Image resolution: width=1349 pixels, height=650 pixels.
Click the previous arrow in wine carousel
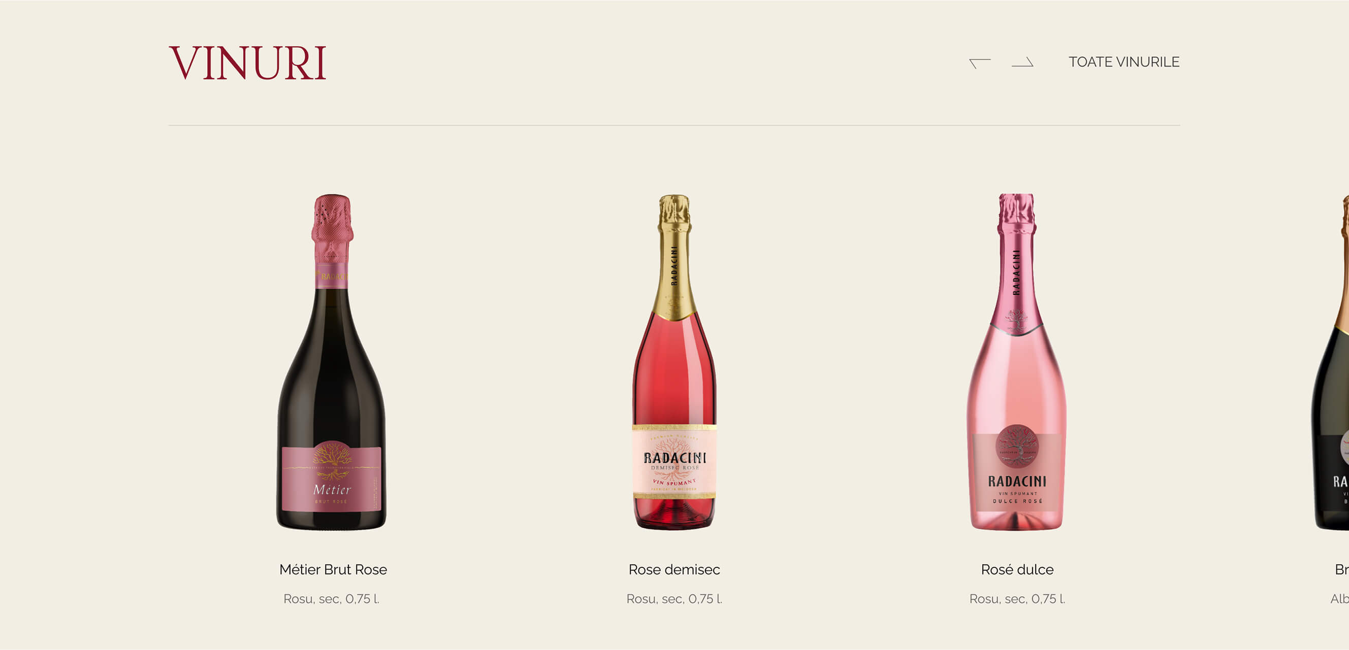click(x=980, y=63)
